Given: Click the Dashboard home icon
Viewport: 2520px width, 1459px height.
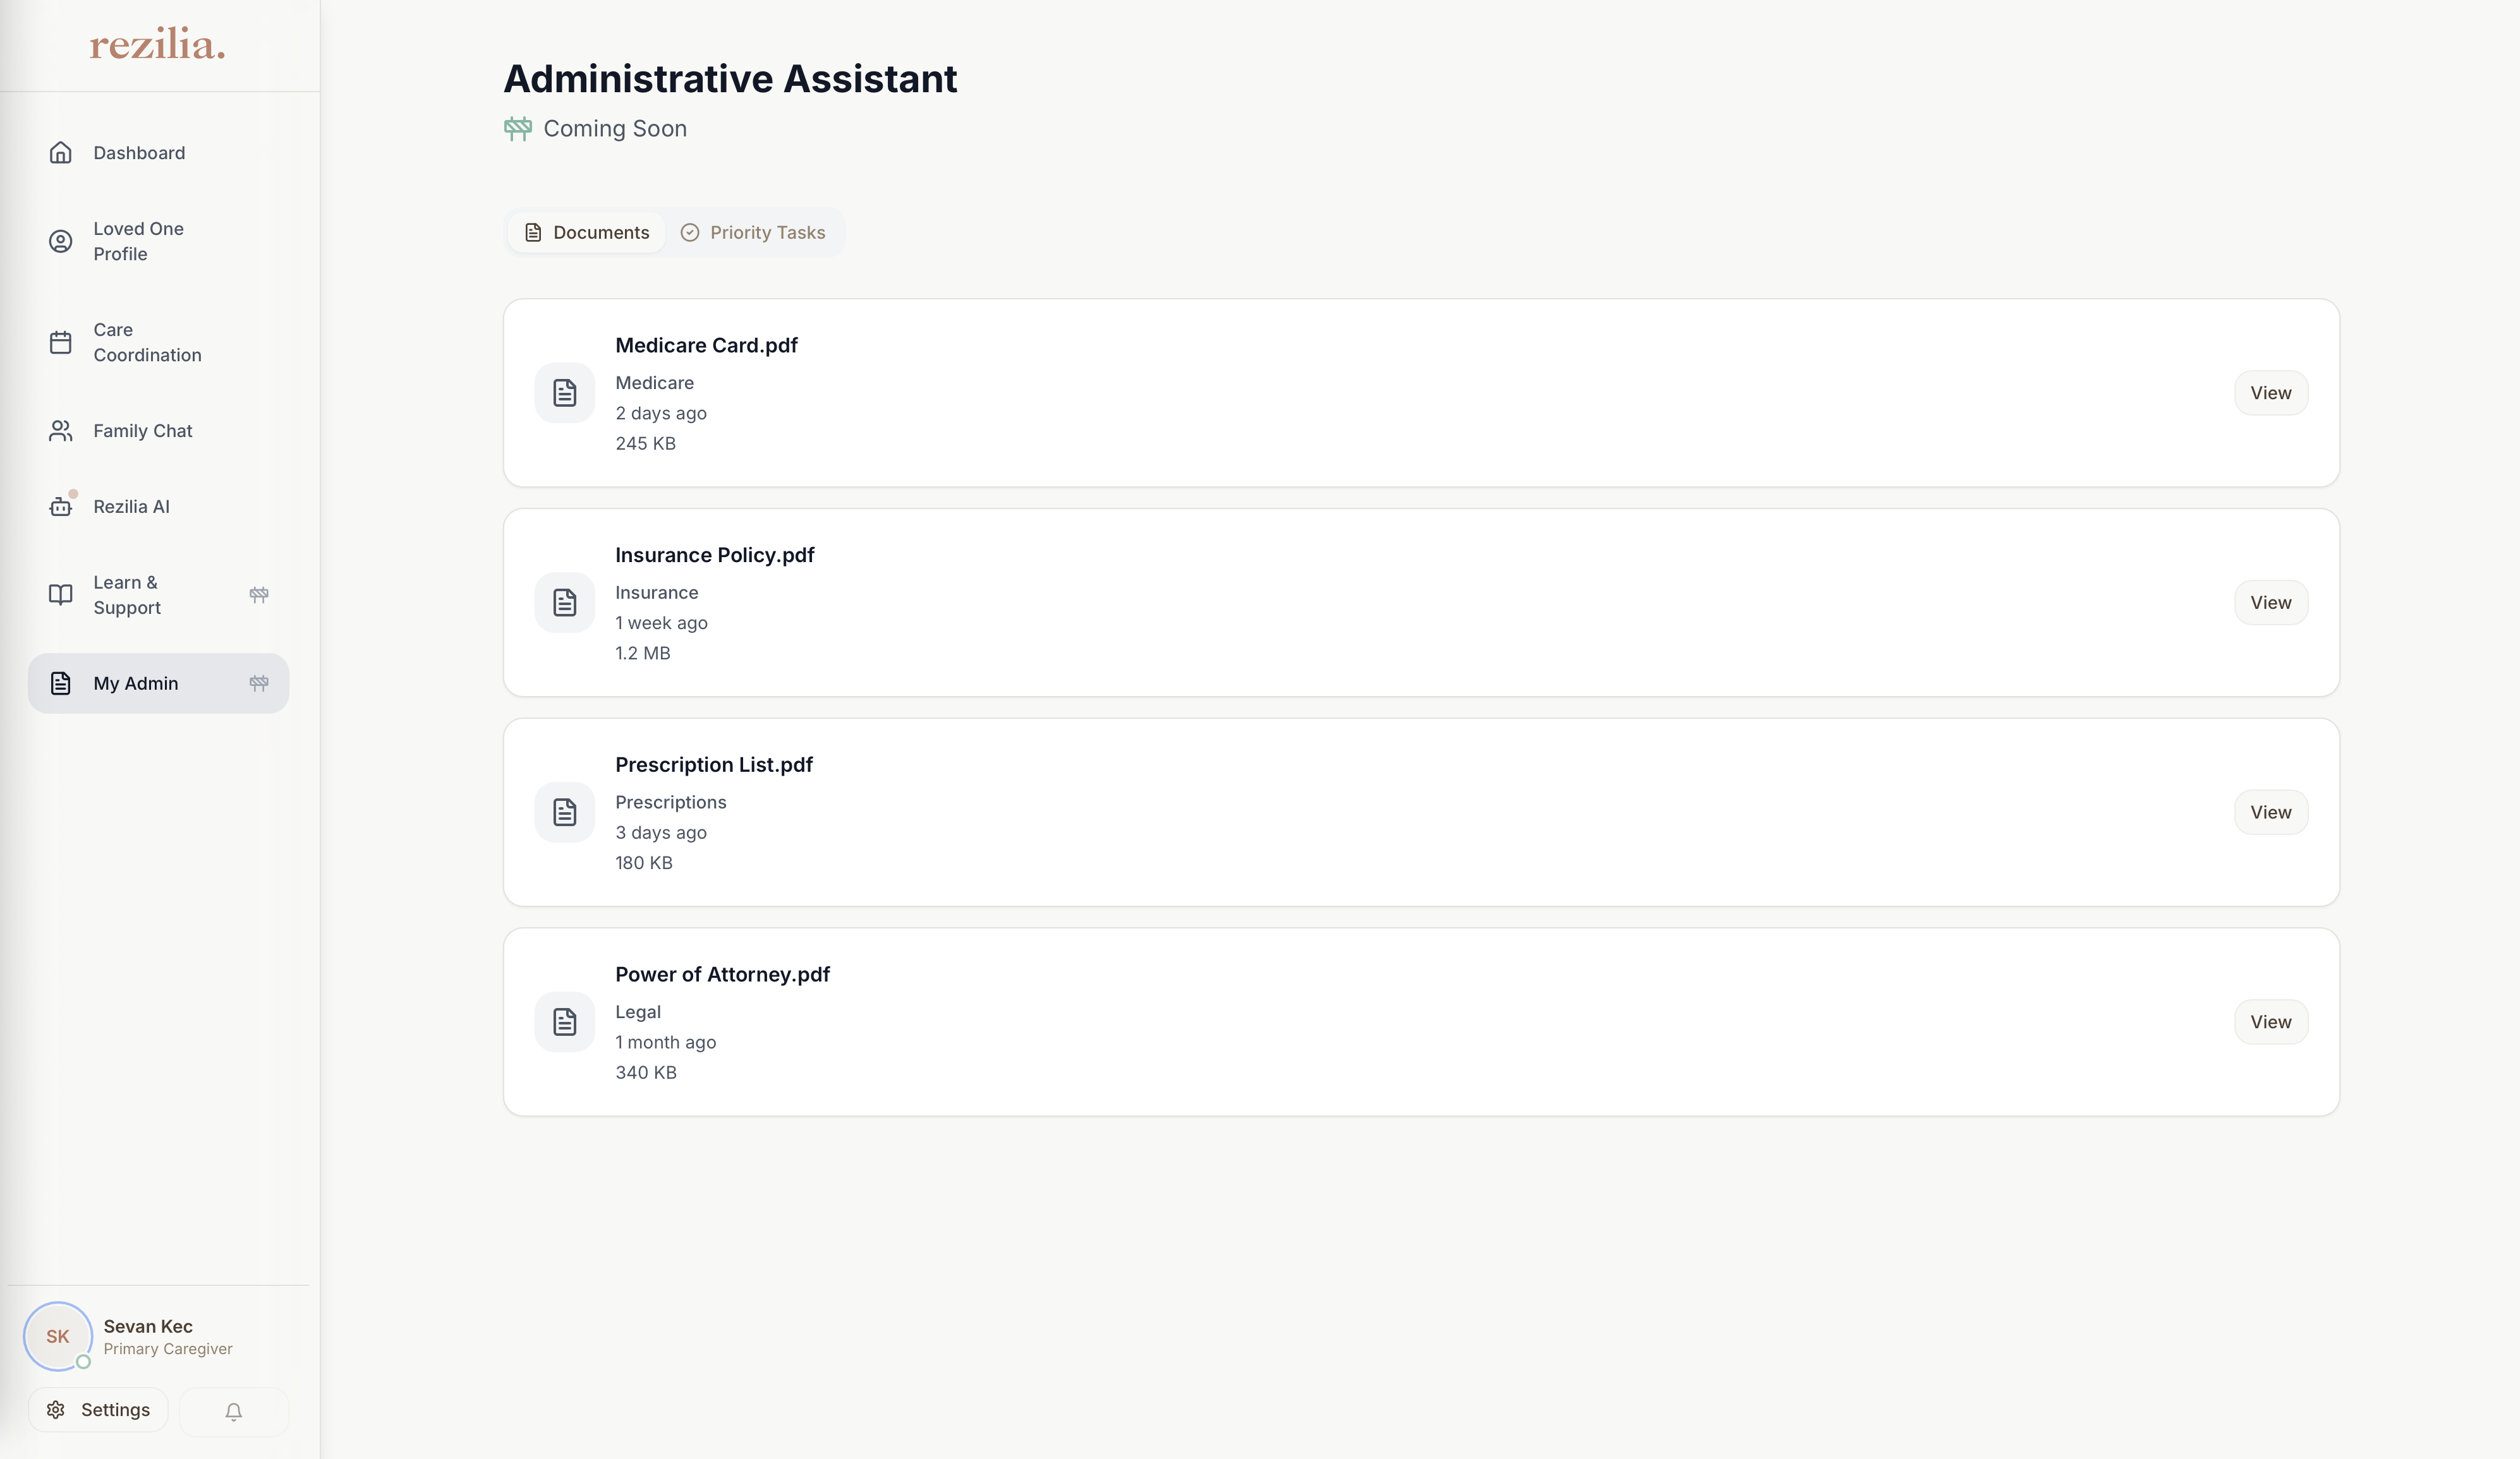Looking at the screenshot, I should [x=61, y=153].
